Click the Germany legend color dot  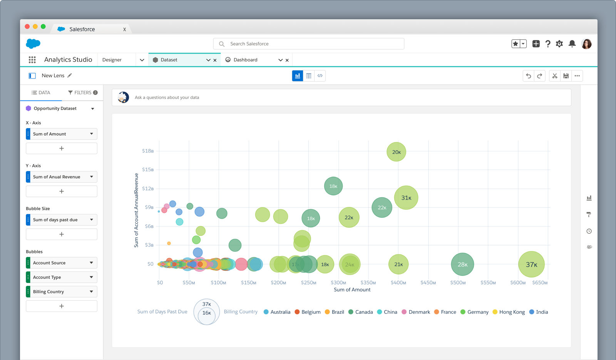point(463,312)
